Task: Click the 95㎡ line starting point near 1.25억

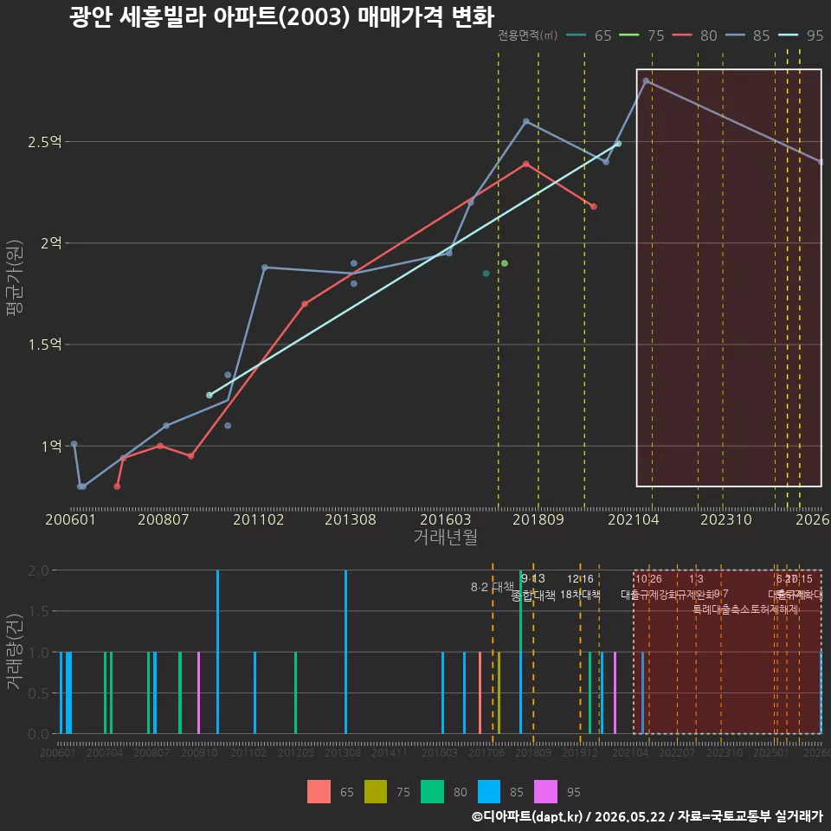Action: point(209,396)
